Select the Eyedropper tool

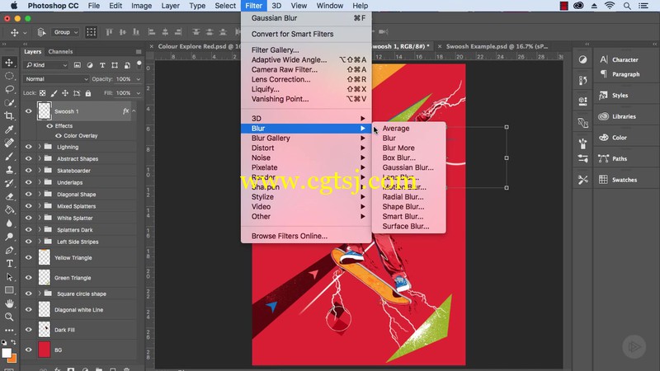tap(9, 129)
